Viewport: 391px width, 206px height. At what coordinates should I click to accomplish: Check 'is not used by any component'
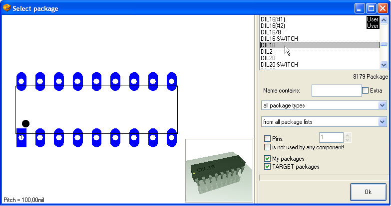coord(268,147)
